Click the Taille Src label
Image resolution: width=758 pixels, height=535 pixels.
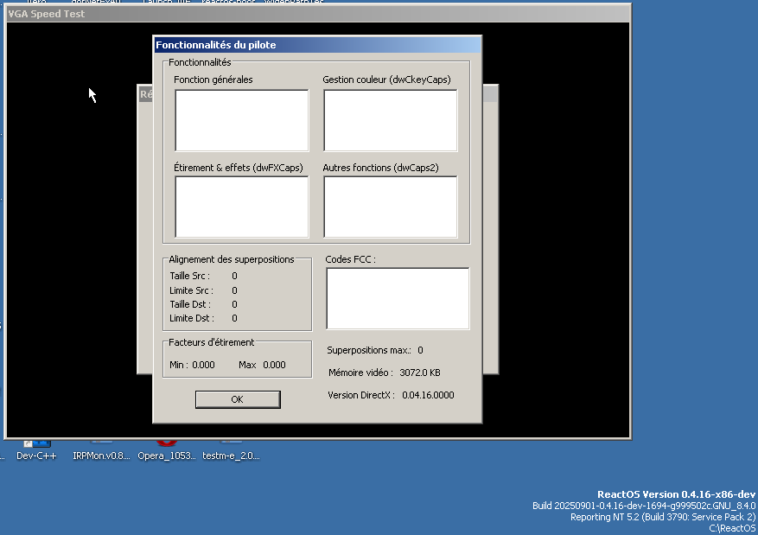[190, 277]
